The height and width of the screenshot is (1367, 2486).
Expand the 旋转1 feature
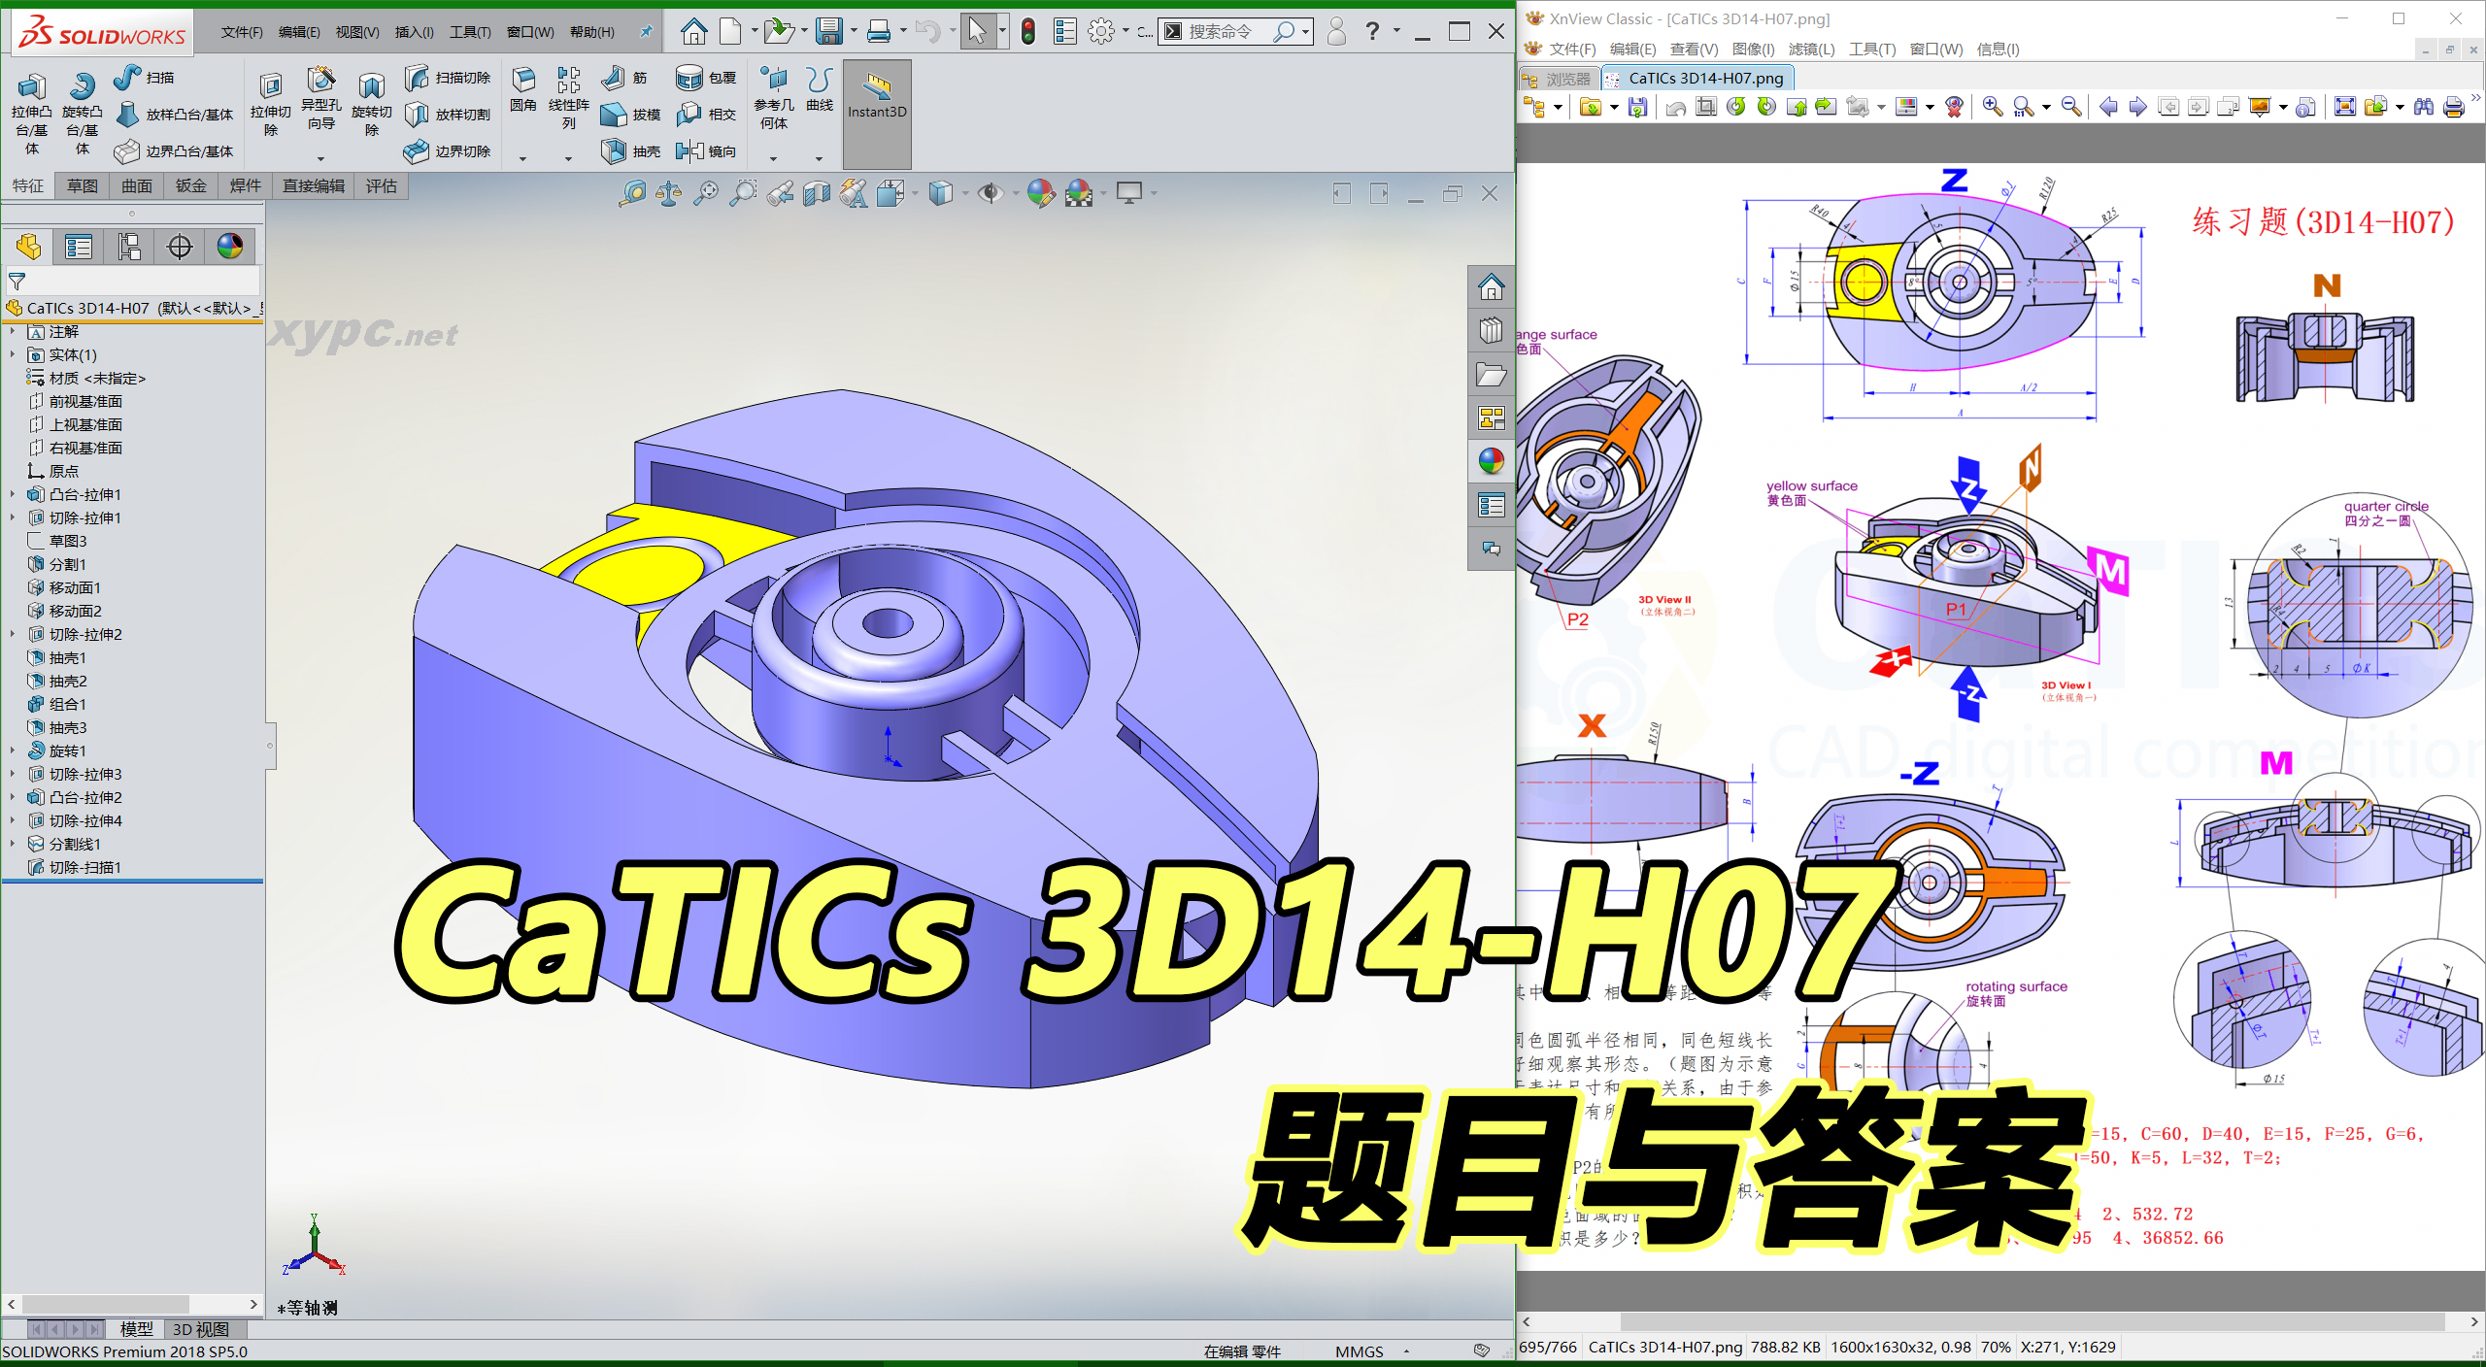click(13, 750)
